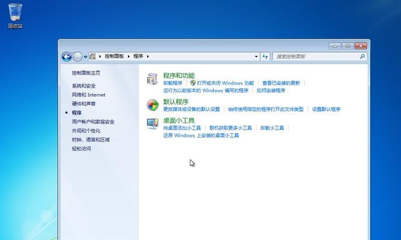Open 桌面小工具 heading

(179, 121)
